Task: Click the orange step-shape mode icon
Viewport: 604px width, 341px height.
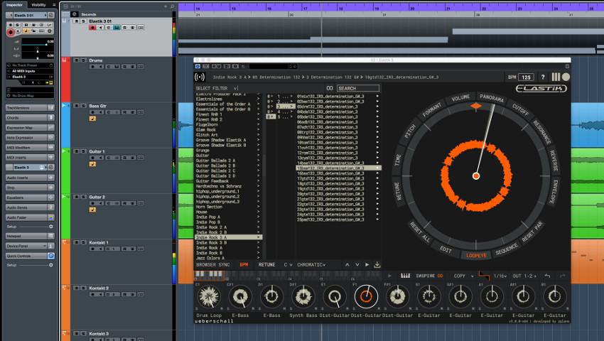Action: tap(484, 275)
